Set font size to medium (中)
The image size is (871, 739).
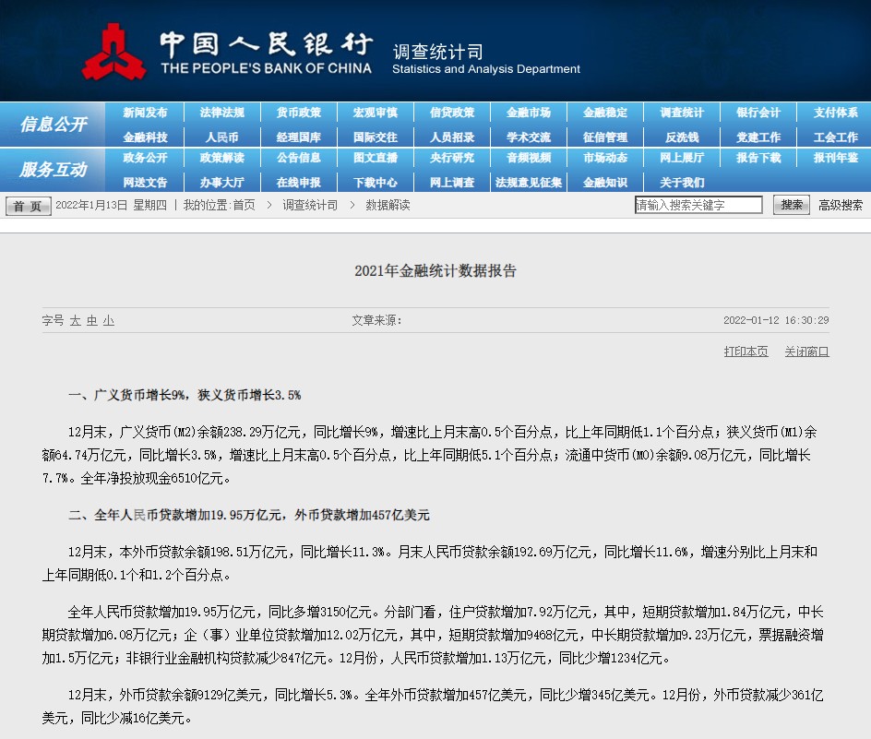(x=92, y=321)
